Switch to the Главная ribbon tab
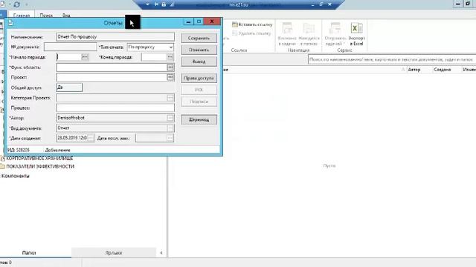This screenshot has width=476, height=267. (x=22, y=15)
